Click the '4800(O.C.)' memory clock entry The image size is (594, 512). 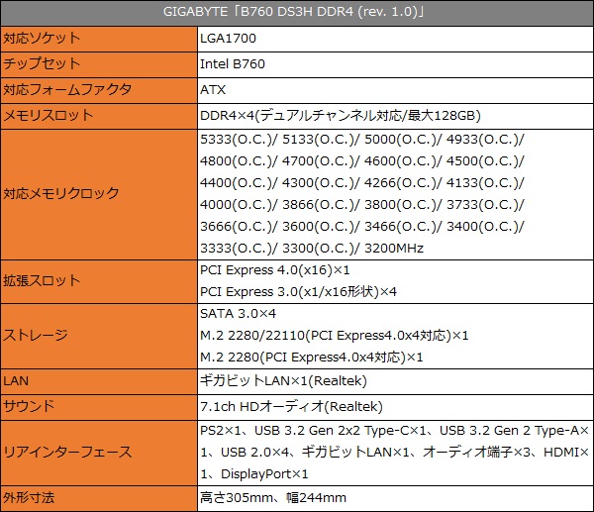click(237, 161)
